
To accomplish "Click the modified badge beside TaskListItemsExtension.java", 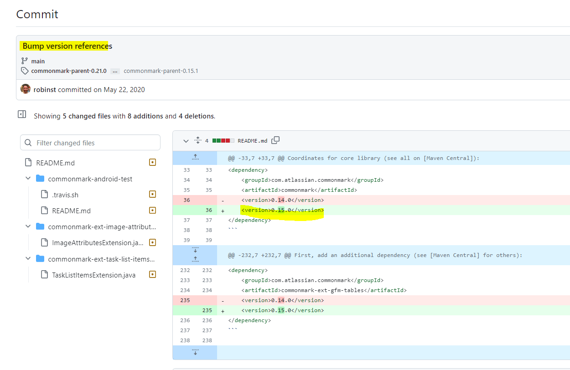I will 153,274.
